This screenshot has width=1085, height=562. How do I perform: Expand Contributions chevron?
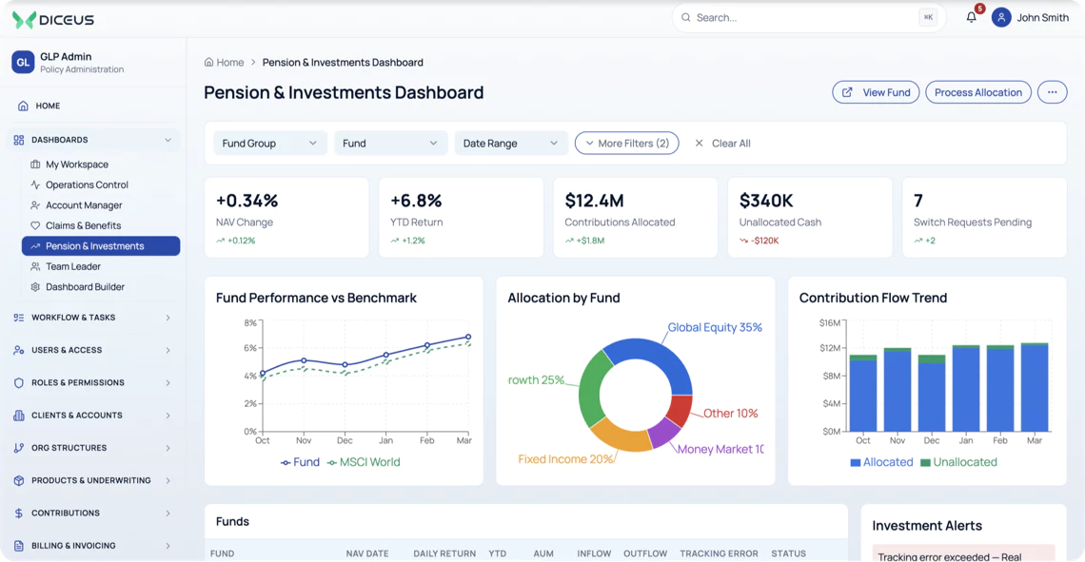168,513
